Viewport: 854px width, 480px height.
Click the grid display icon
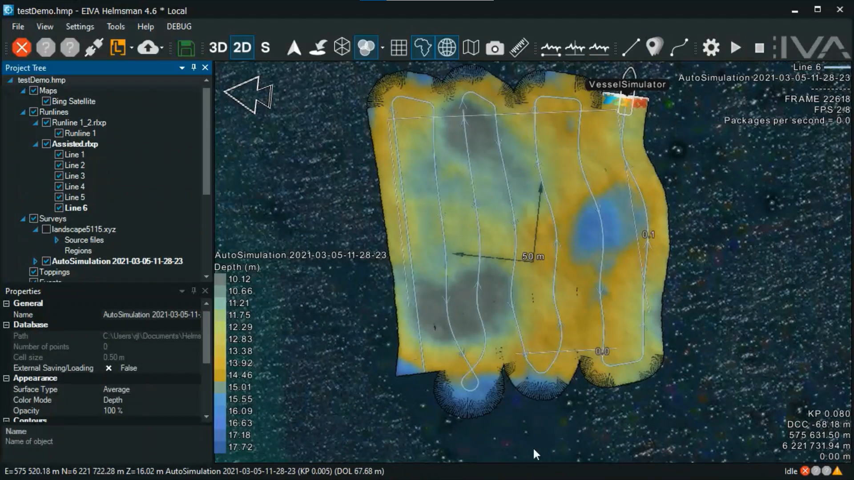(x=399, y=48)
